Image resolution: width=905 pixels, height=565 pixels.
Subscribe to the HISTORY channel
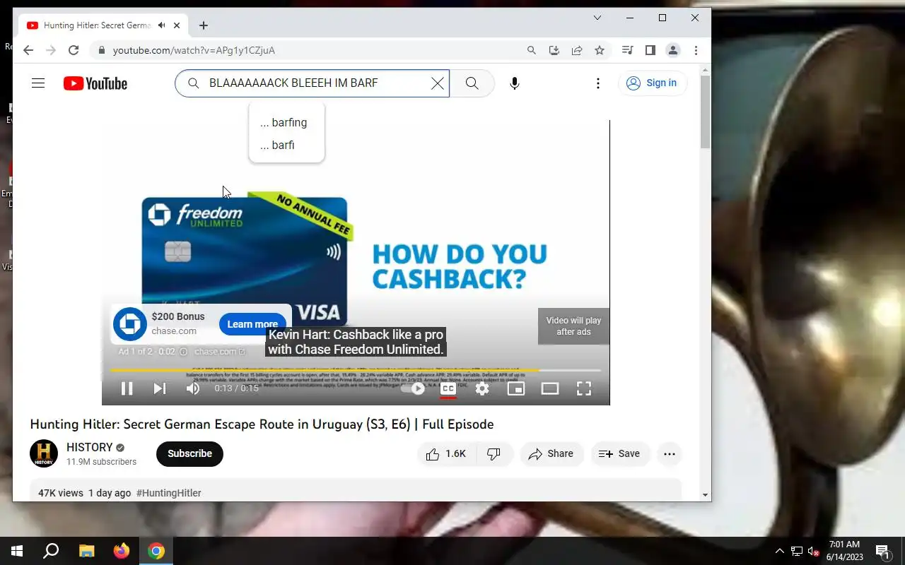pyautogui.click(x=189, y=453)
